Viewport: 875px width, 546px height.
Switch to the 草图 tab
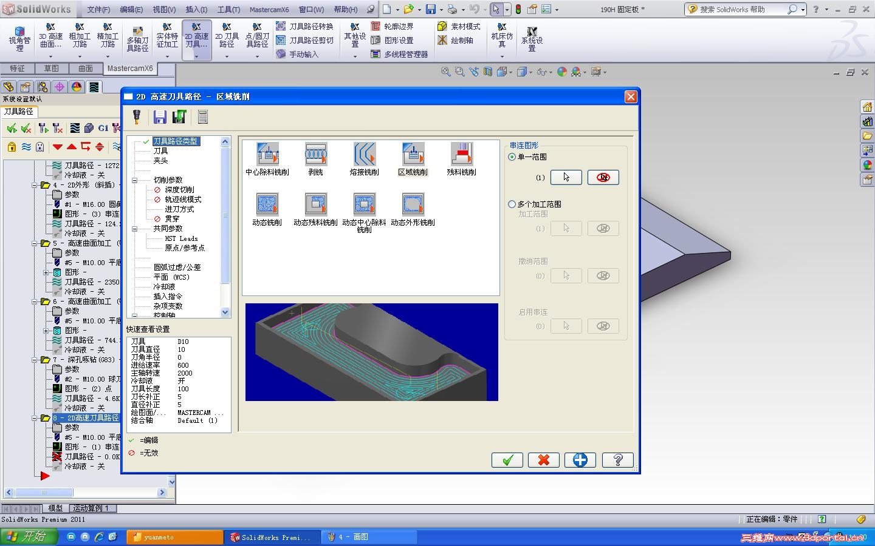52,69
